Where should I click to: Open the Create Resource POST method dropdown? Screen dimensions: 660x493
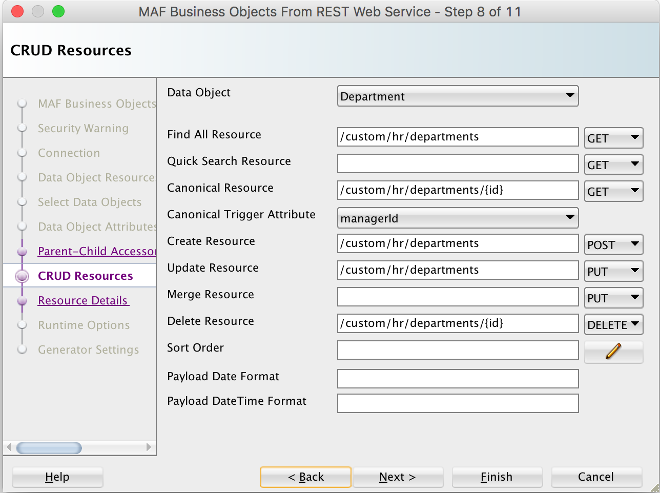[613, 244]
